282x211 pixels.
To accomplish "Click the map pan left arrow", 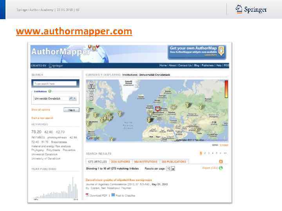I will click(x=89, y=87).
